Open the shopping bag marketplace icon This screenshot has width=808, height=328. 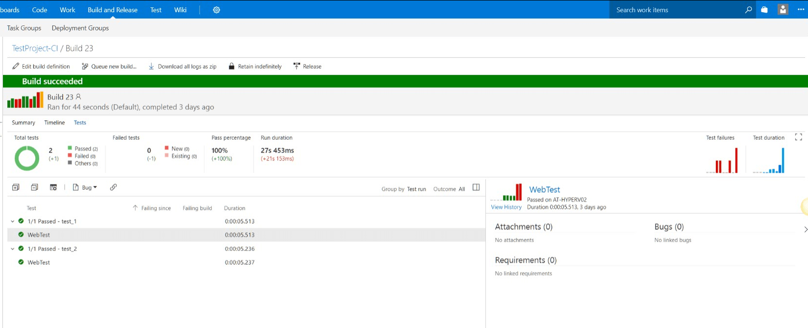pos(764,10)
